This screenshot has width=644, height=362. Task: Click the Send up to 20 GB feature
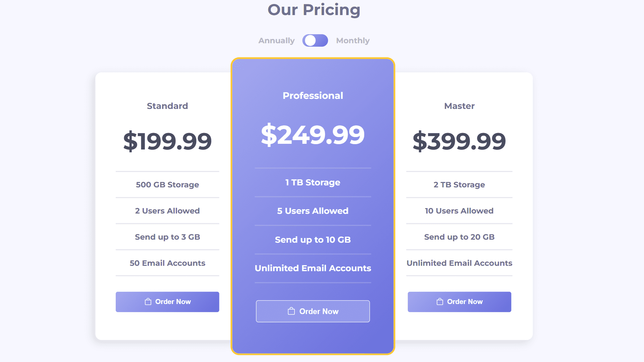pyautogui.click(x=459, y=237)
